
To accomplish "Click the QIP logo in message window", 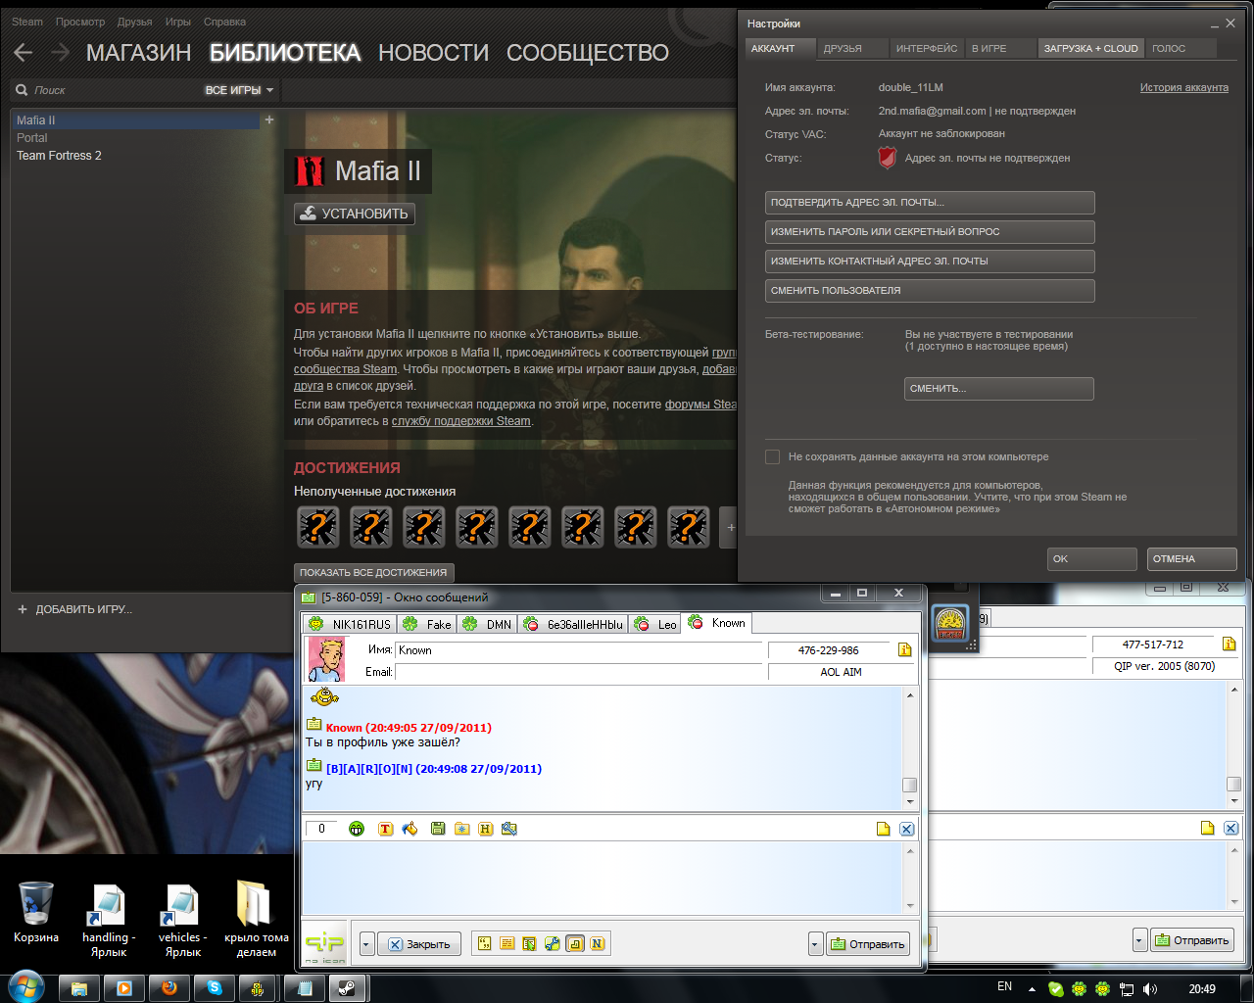I will (x=324, y=944).
